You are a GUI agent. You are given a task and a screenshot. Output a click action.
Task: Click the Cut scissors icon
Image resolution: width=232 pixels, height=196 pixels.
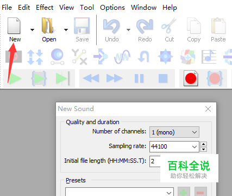pos(169,26)
